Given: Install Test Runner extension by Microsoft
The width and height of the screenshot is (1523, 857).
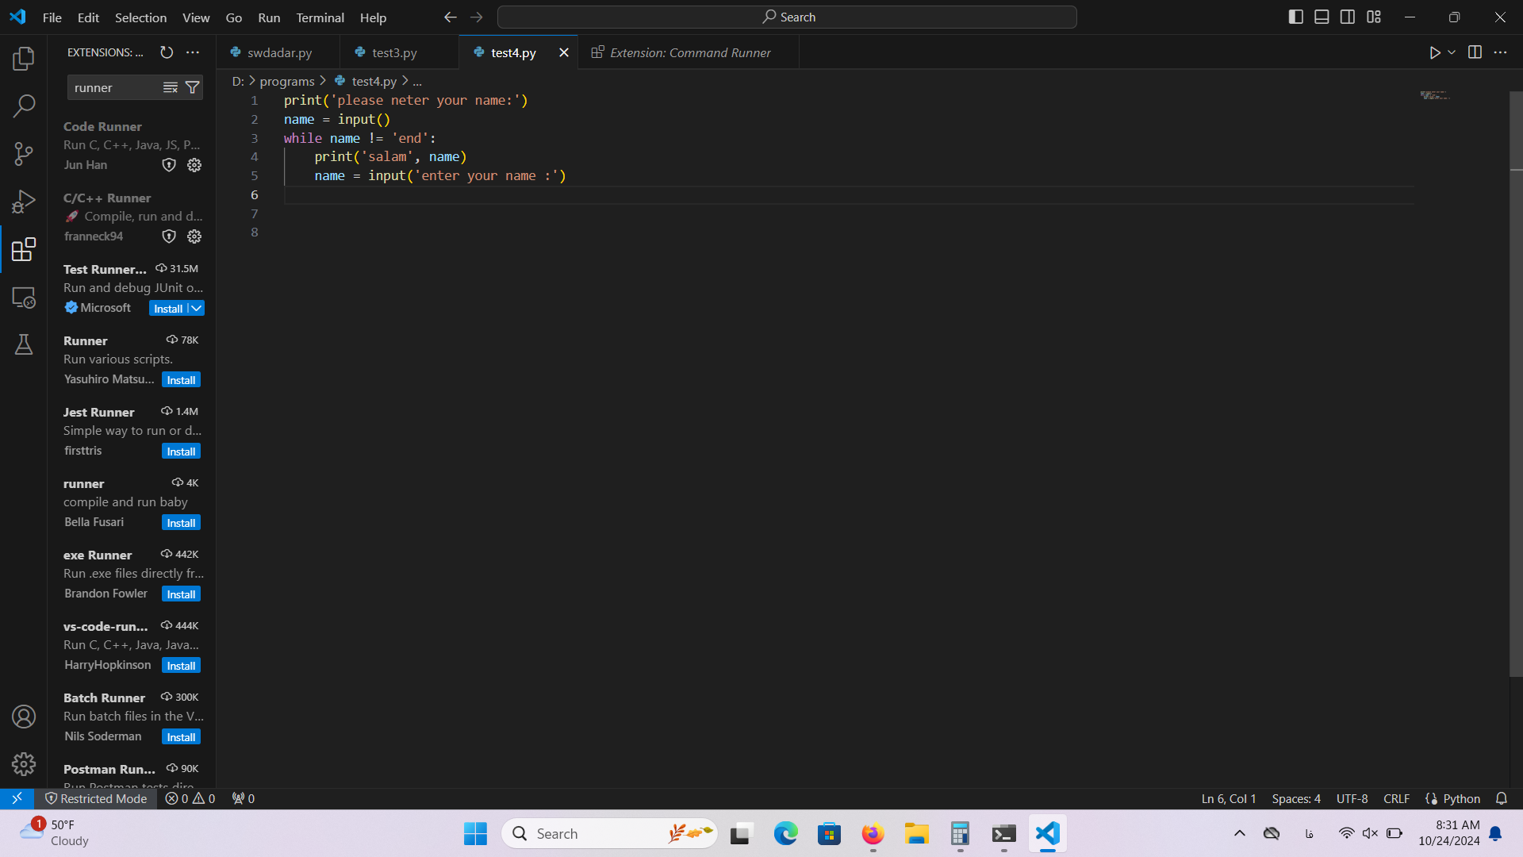Looking at the screenshot, I should pyautogui.click(x=168, y=308).
